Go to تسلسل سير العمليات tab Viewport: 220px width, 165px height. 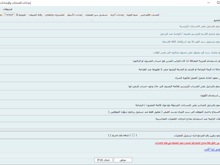pyautogui.click(x=96, y=15)
